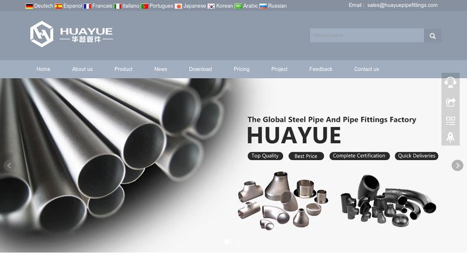Click the Top Quality badge

[265, 156]
